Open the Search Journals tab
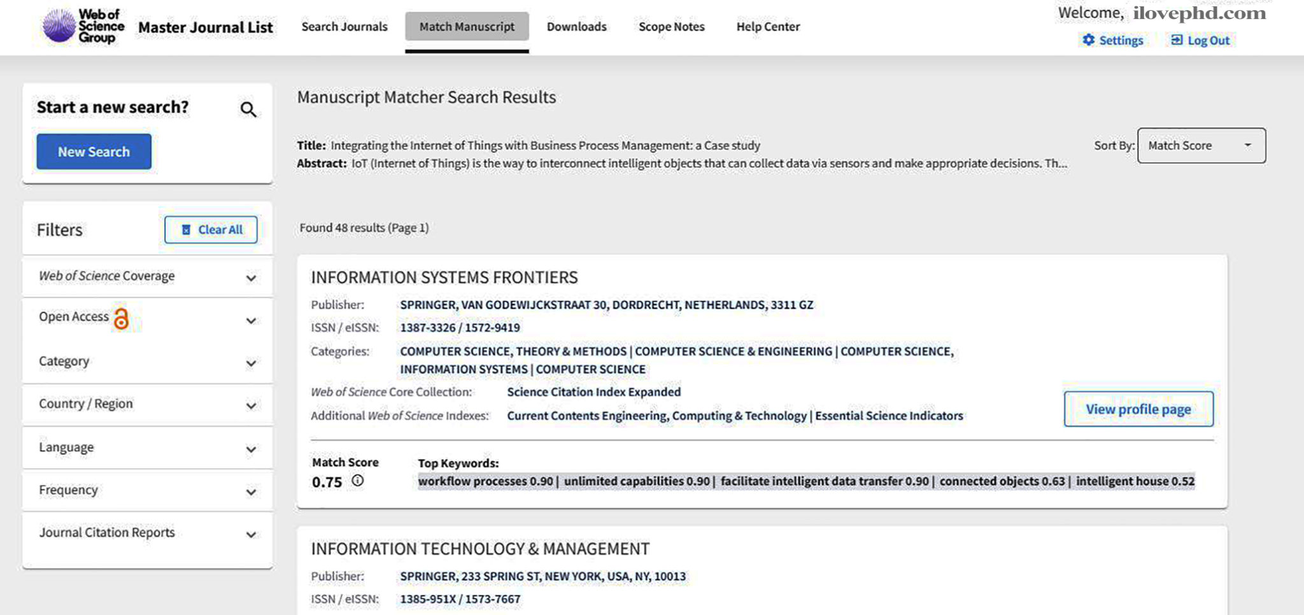 click(344, 27)
